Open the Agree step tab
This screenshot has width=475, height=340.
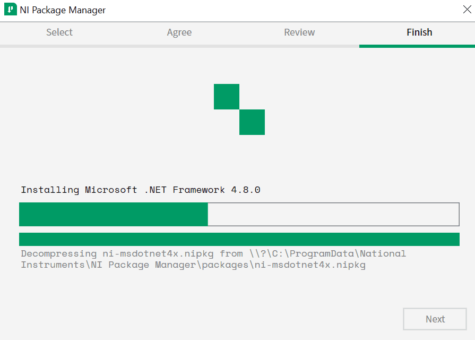tap(179, 32)
